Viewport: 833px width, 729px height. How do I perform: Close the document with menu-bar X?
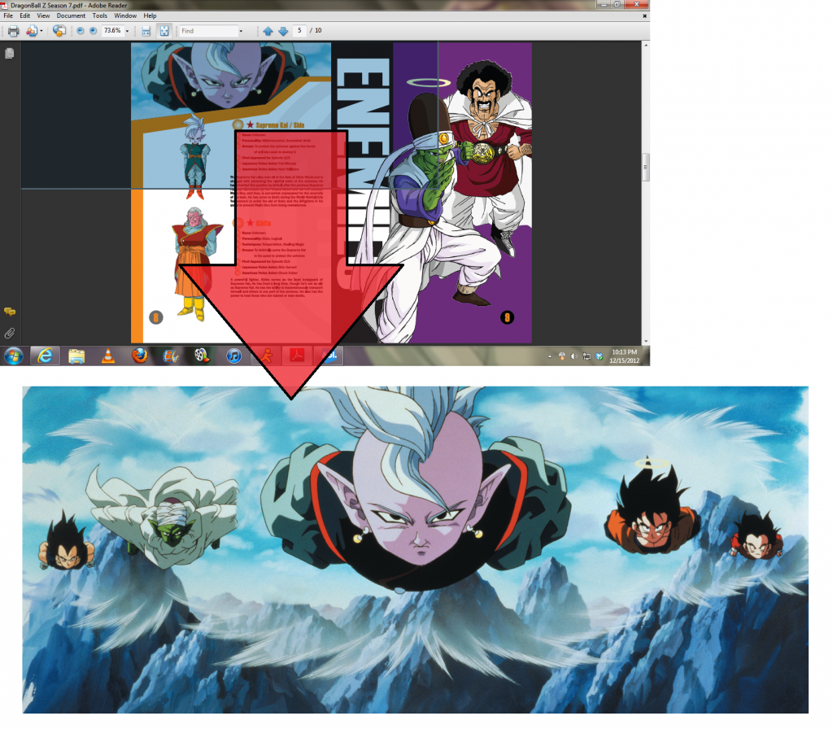[645, 16]
